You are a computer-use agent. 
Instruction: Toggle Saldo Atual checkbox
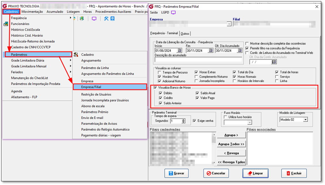click(197, 93)
